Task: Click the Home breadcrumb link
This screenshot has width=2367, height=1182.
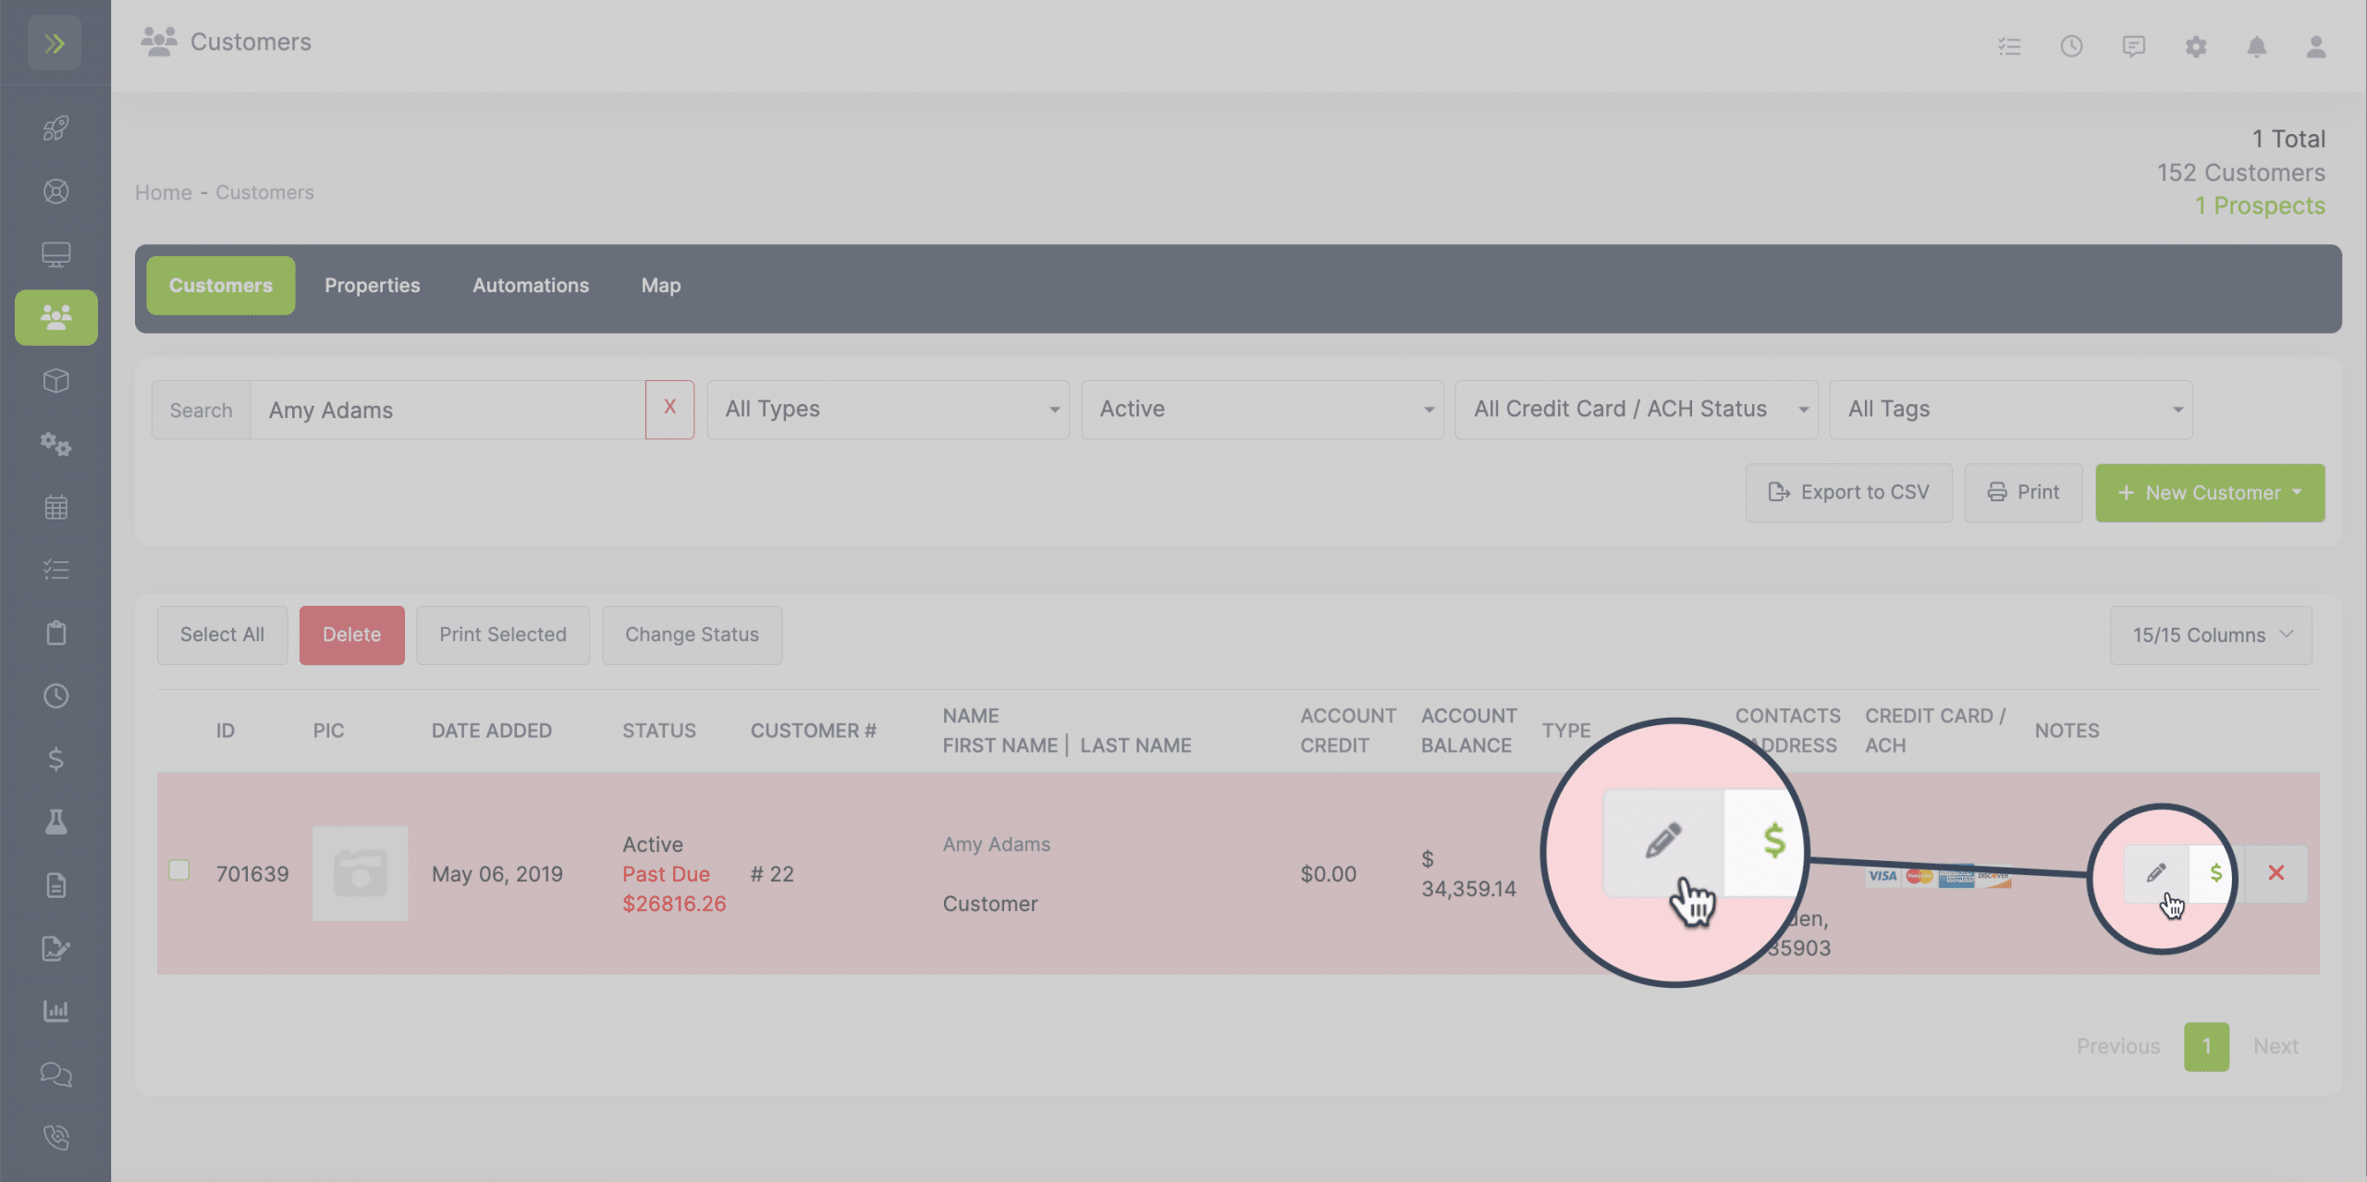Action: click(x=164, y=192)
